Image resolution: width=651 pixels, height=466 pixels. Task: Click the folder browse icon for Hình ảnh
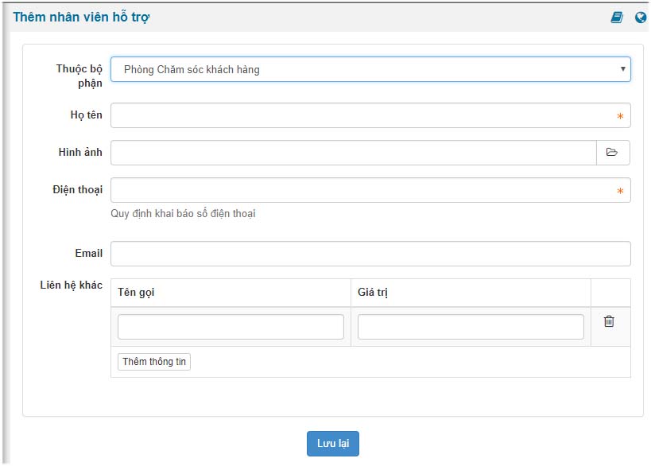tap(613, 153)
